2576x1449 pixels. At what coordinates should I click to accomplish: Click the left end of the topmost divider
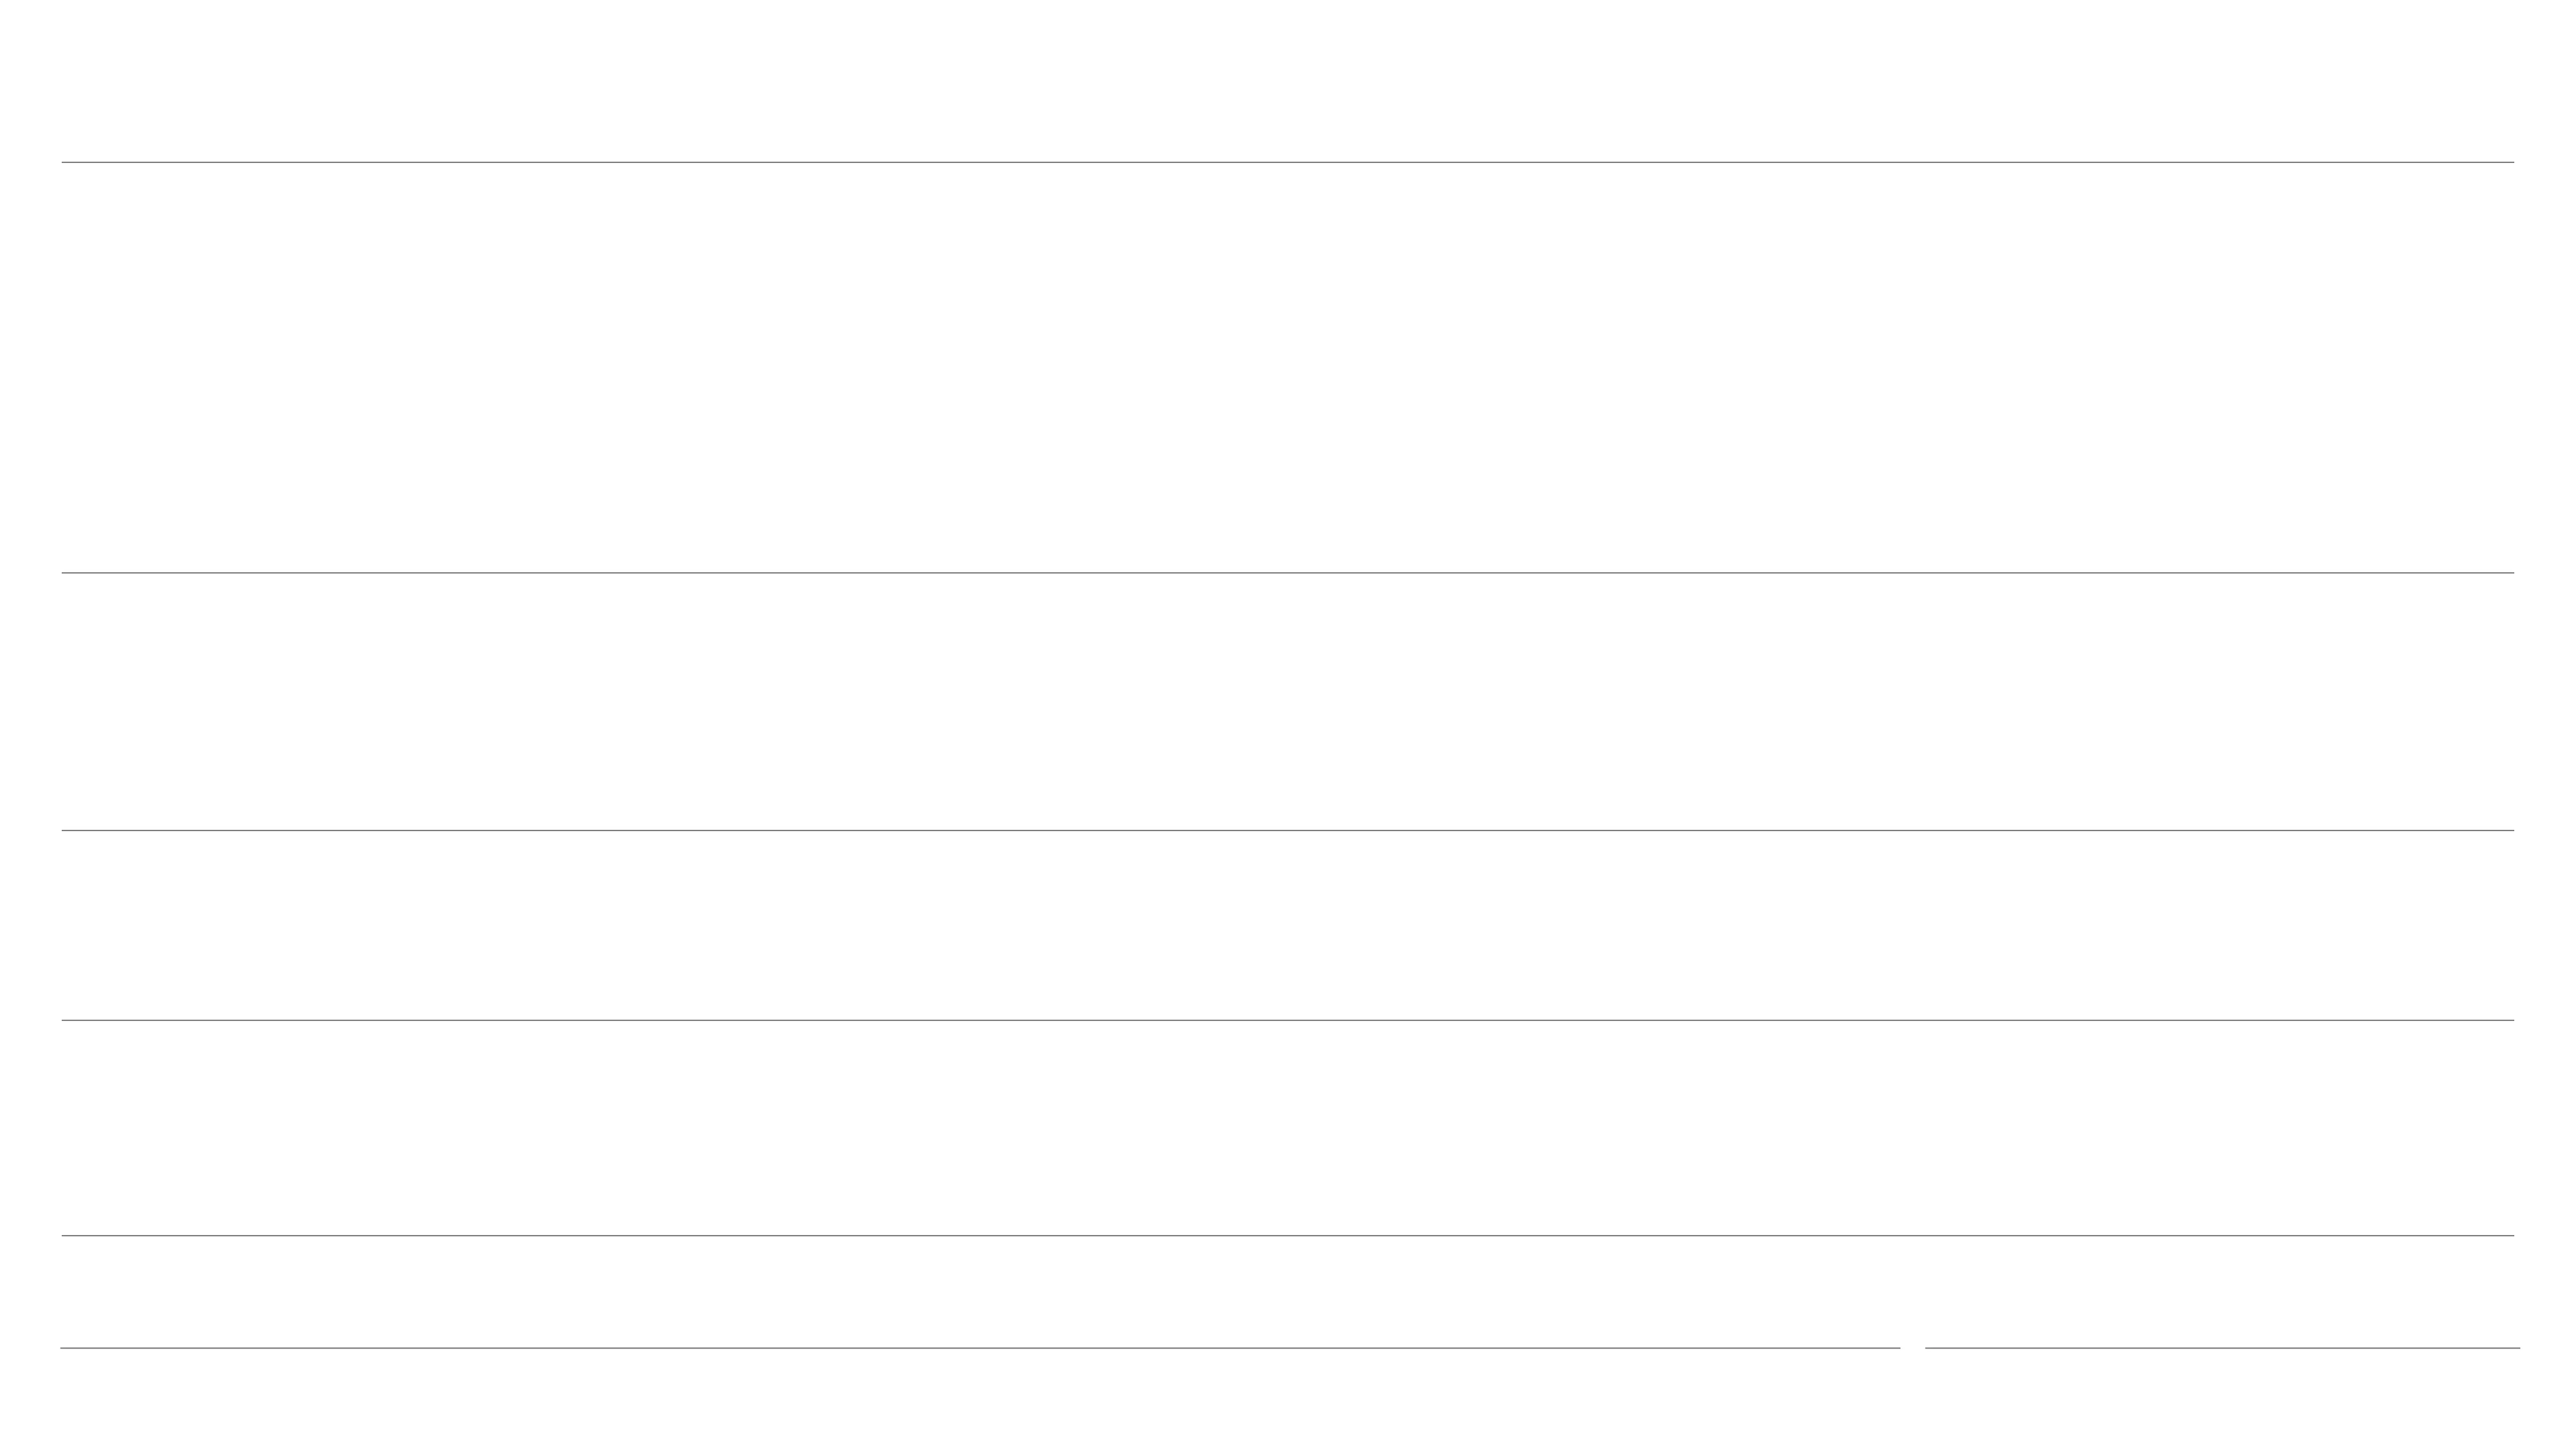pos(64,162)
